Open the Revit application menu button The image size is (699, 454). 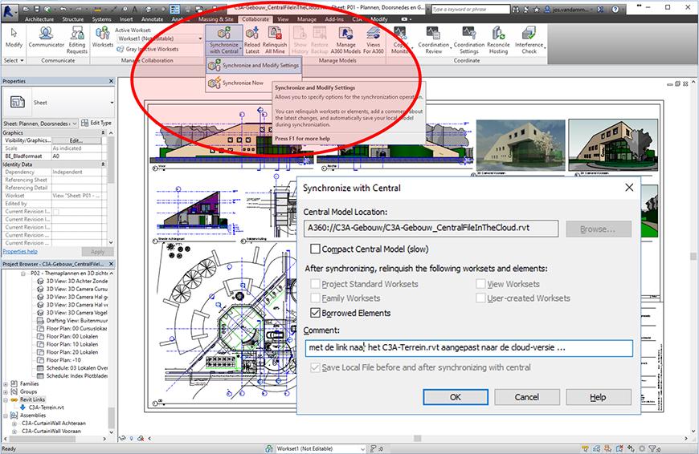9,10
